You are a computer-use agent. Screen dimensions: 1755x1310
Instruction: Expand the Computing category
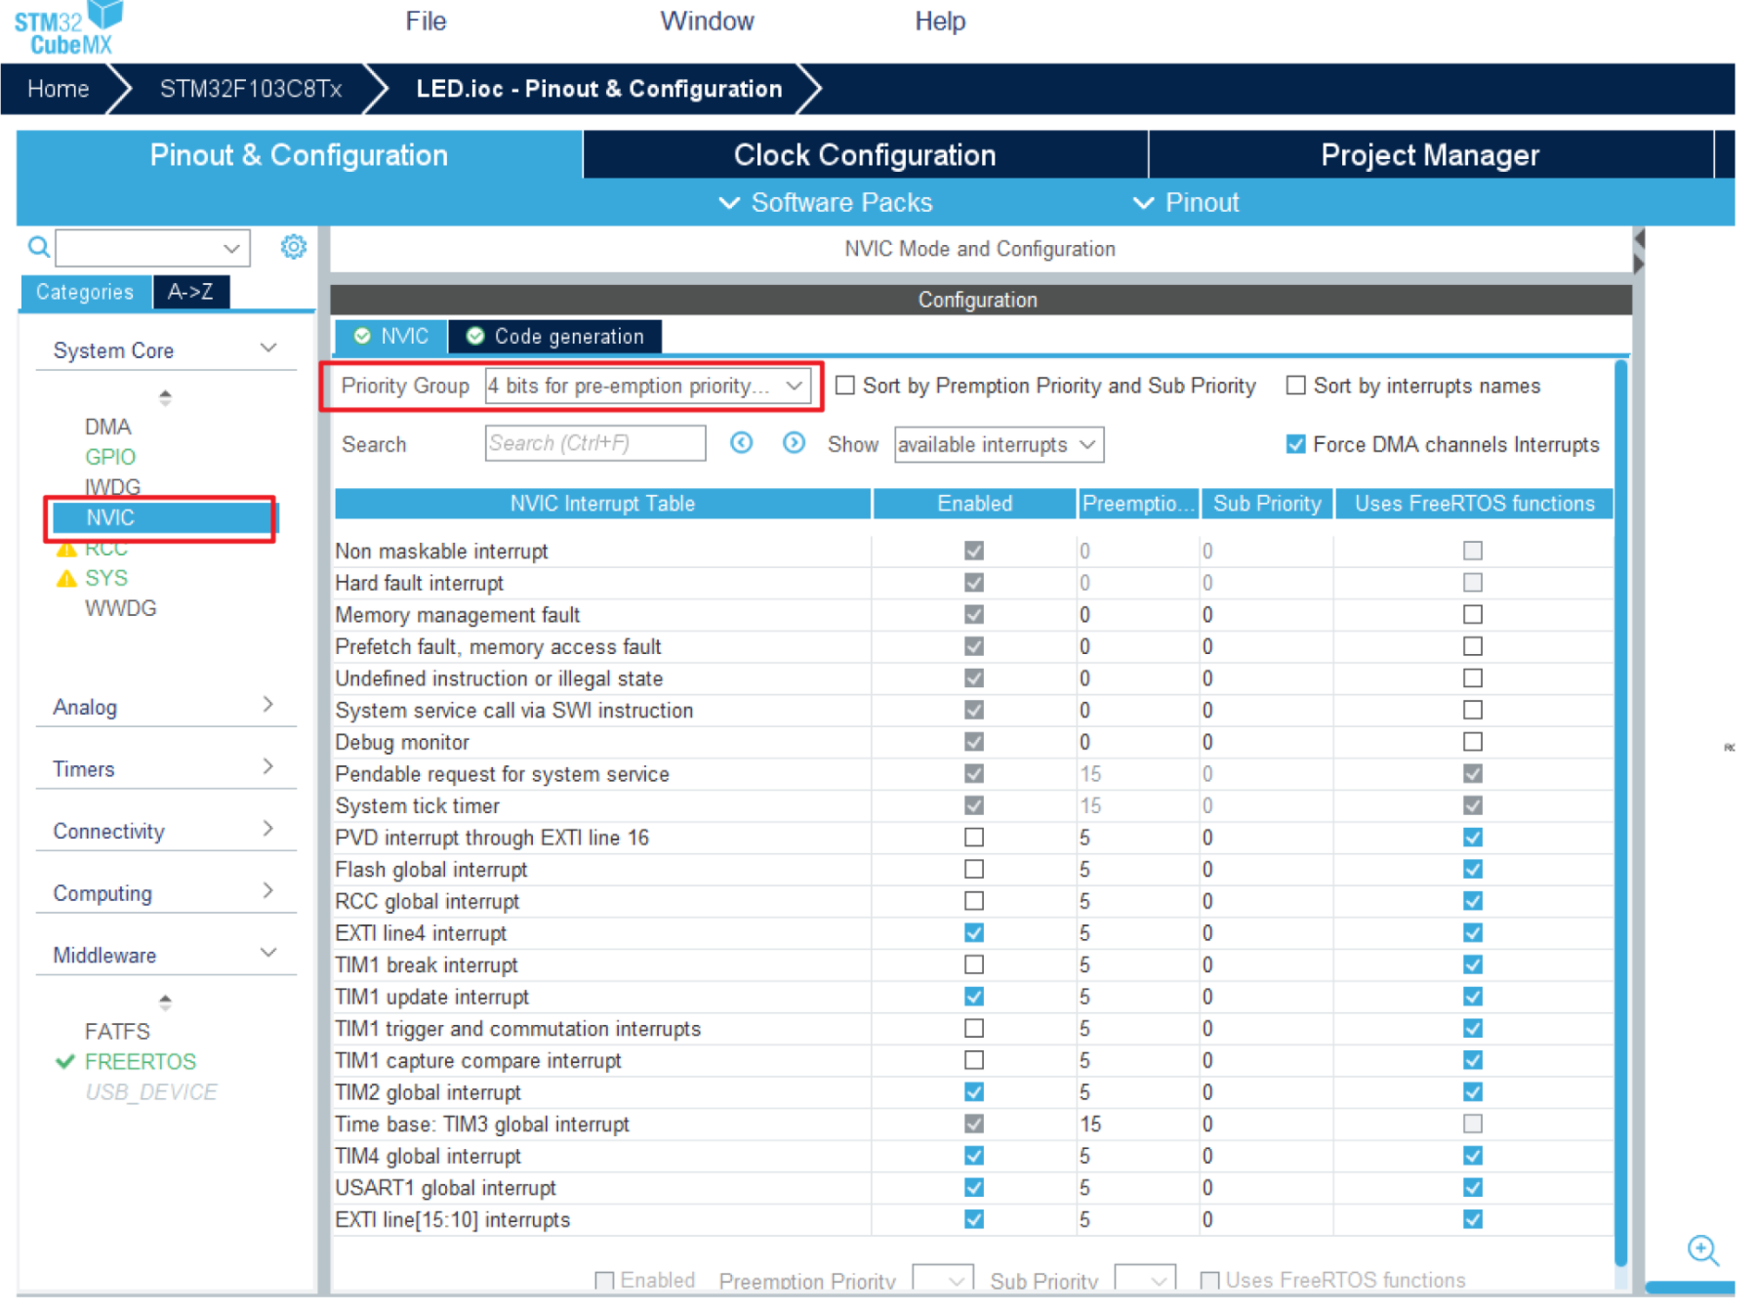[x=268, y=891]
